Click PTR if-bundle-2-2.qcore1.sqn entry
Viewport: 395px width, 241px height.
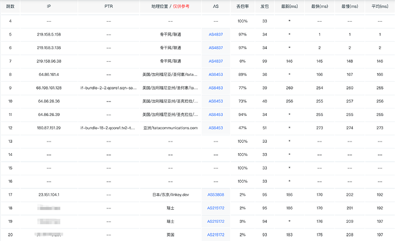109,88
